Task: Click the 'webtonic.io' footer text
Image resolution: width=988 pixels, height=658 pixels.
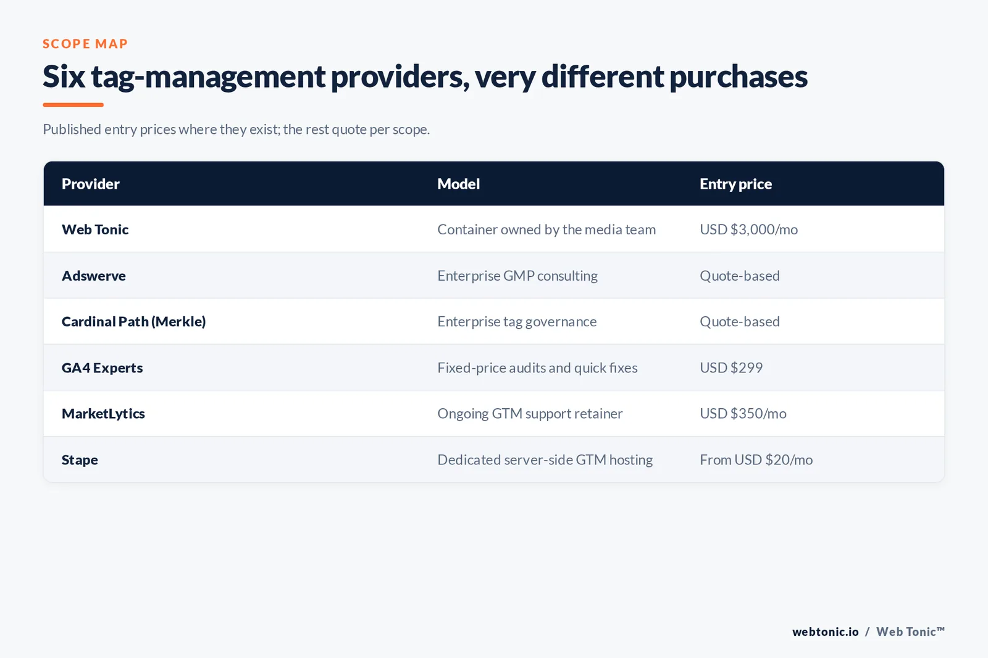Action: (x=826, y=631)
